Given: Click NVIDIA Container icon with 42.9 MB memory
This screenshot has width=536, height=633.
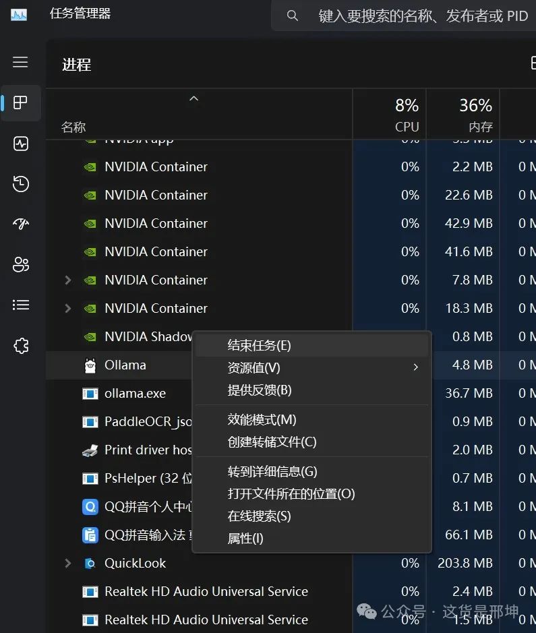Looking at the screenshot, I should 90,224.
